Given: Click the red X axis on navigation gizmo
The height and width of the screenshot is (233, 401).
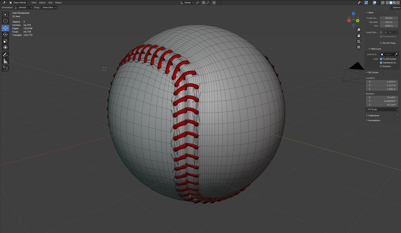Looking at the screenshot, I should 349,21.
